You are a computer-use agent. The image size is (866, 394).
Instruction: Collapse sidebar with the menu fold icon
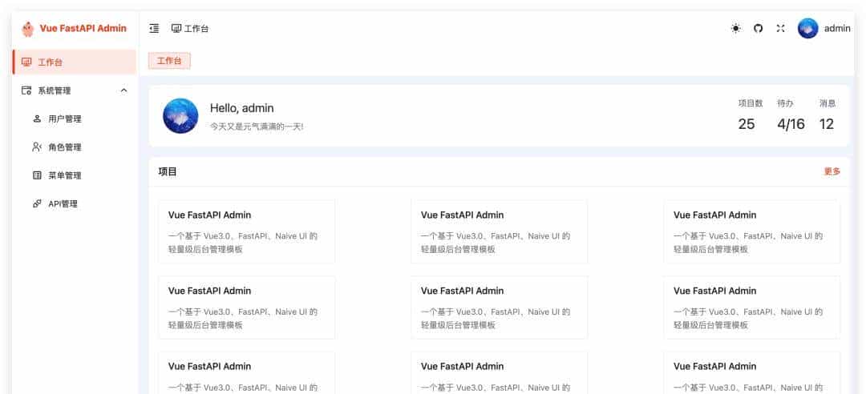pyautogui.click(x=154, y=29)
